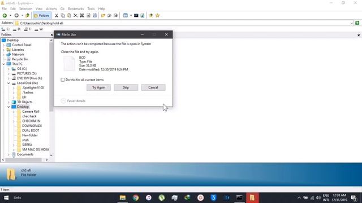Click the Forward navigation icon

(16, 15)
